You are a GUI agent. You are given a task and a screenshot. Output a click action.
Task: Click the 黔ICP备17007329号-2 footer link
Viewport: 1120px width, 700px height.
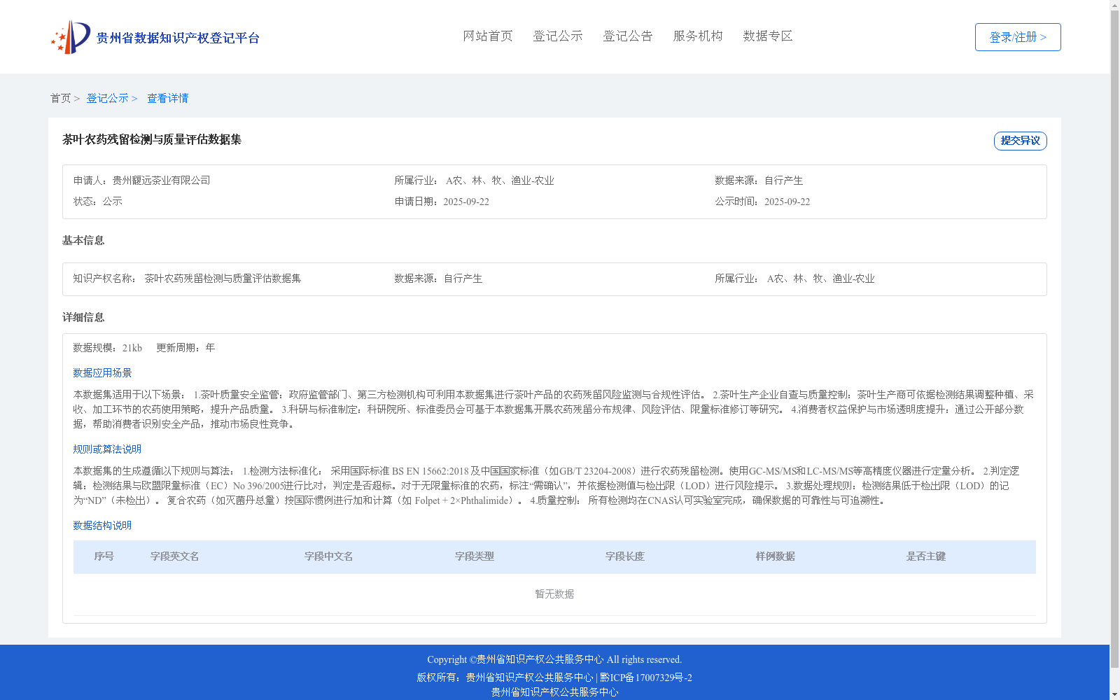(646, 678)
